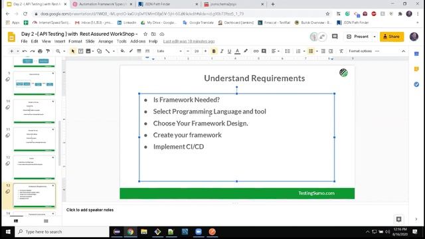Open border weight options
Image resolution: width=425 pixels, height=239 pixels.
[139, 51]
